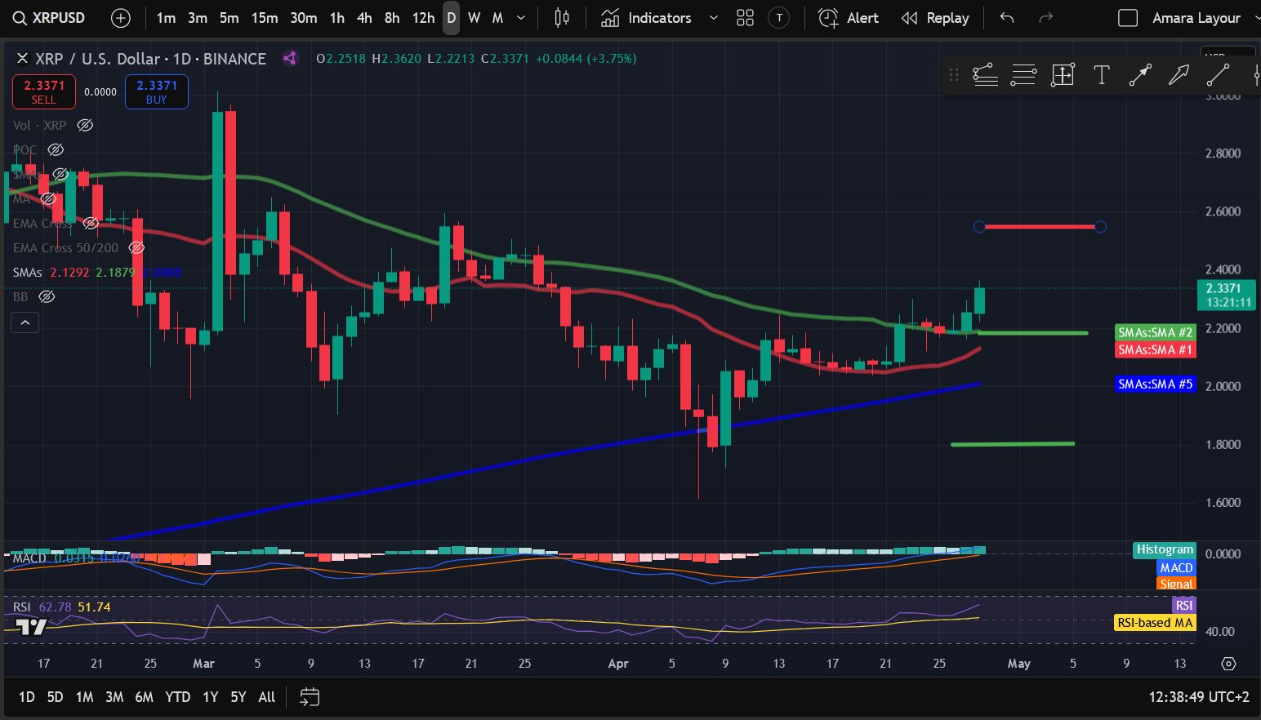Image resolution: width=1261 pixels, height=720 pixels.
Task: Switch chart to 1m timeframe
Action: [166, 18]
